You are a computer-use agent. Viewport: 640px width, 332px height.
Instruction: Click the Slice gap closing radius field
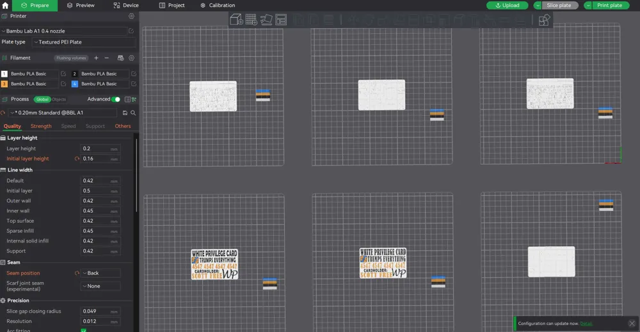pos(100,311)
